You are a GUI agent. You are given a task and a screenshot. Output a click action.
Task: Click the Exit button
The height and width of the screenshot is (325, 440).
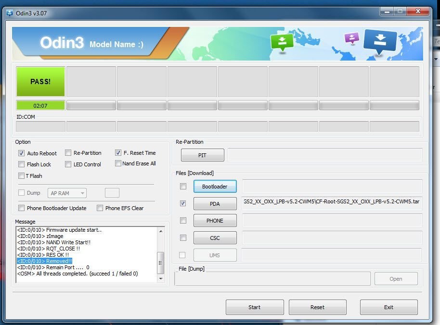[x=388, y=307]
